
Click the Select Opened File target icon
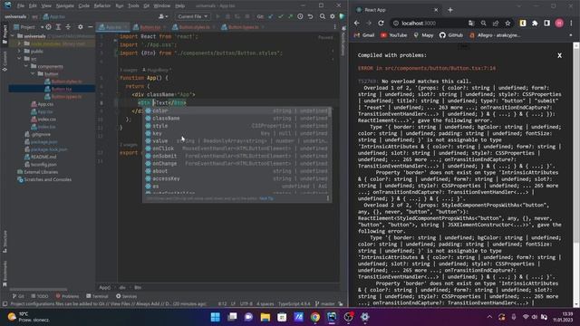[x=48, y=27]
